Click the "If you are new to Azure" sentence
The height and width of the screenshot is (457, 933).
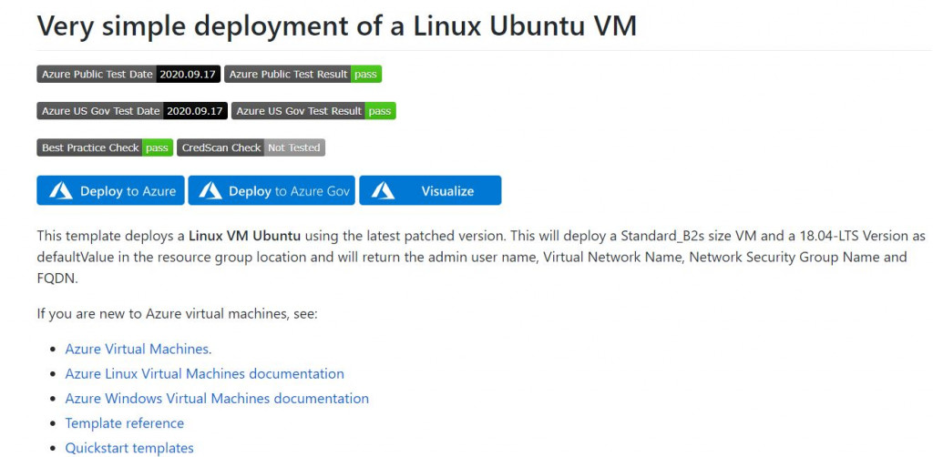[176, 314]
